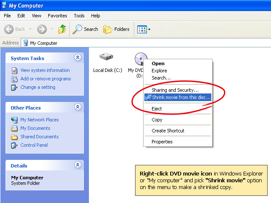Click the Back arrow button
The image size is (271, 203).
tap(8, 29)
